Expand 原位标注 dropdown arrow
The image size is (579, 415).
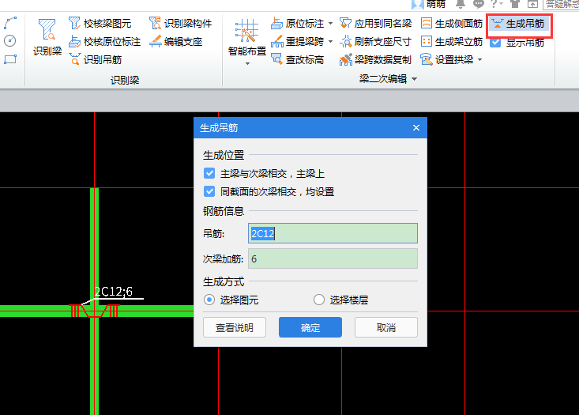tap(330, 23)
